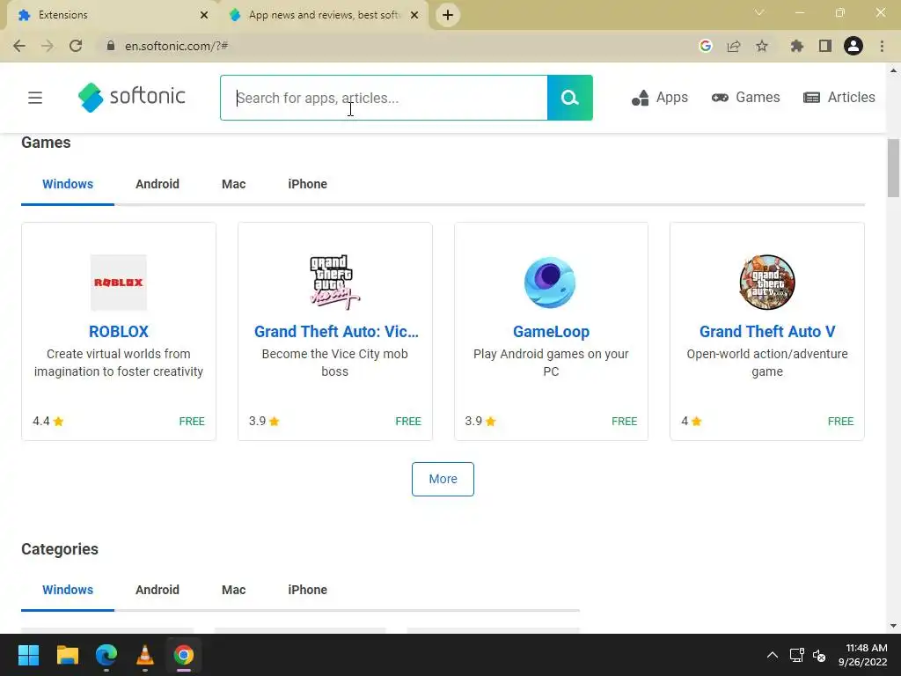Click the FREE label on GameLoop card

coord(624,422)
